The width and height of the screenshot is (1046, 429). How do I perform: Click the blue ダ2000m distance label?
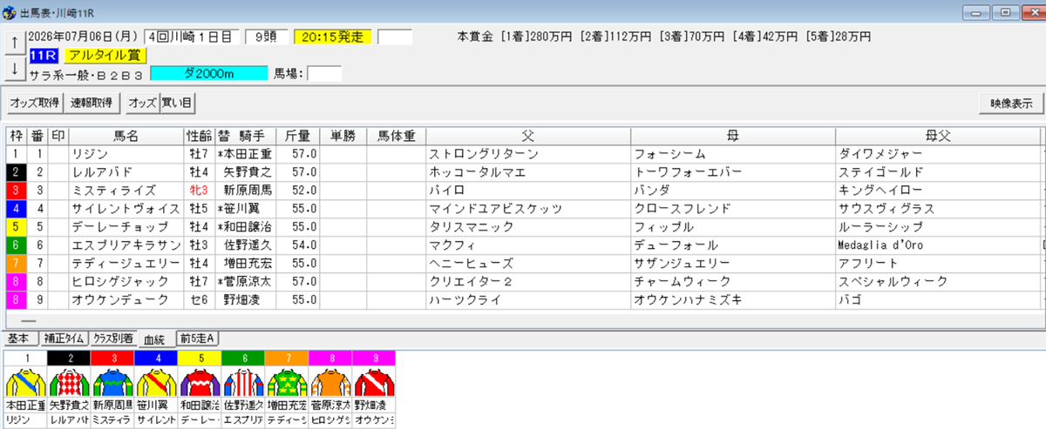209,74
